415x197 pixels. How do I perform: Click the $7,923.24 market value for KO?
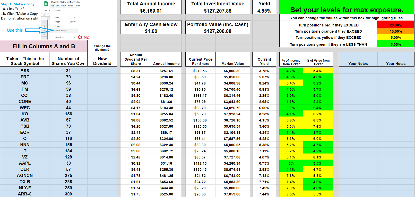point(233,114)
